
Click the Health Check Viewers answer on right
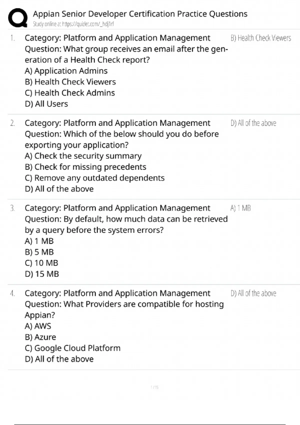point(261,38)
